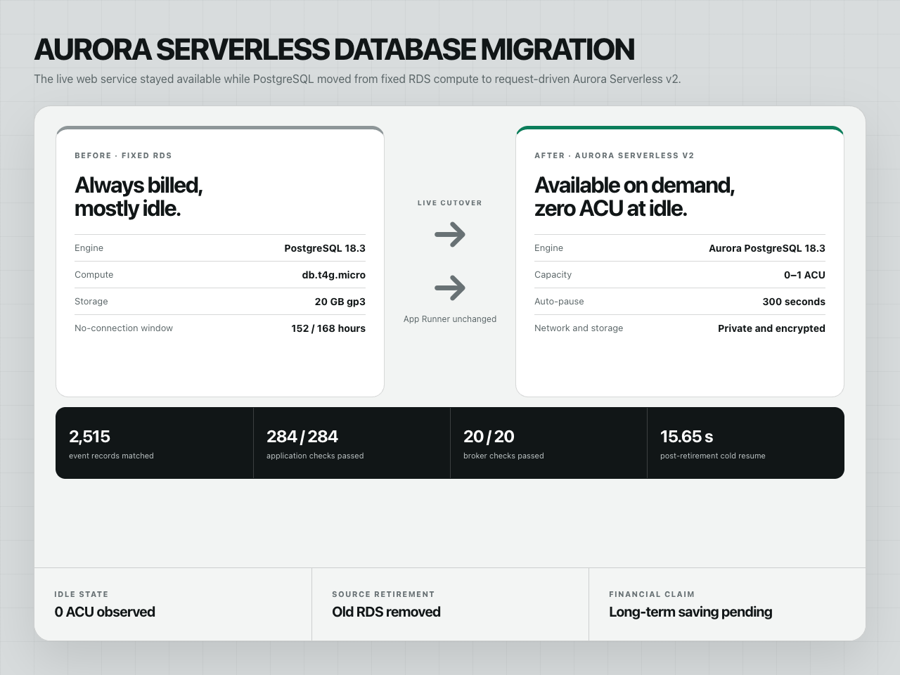Click the 'Aurora Serverless Database Migration' title
Screen dimensions: 900x675
click(334, 49)
